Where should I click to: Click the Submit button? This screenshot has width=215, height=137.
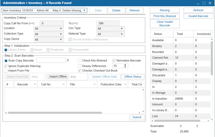tap(137, 117)
